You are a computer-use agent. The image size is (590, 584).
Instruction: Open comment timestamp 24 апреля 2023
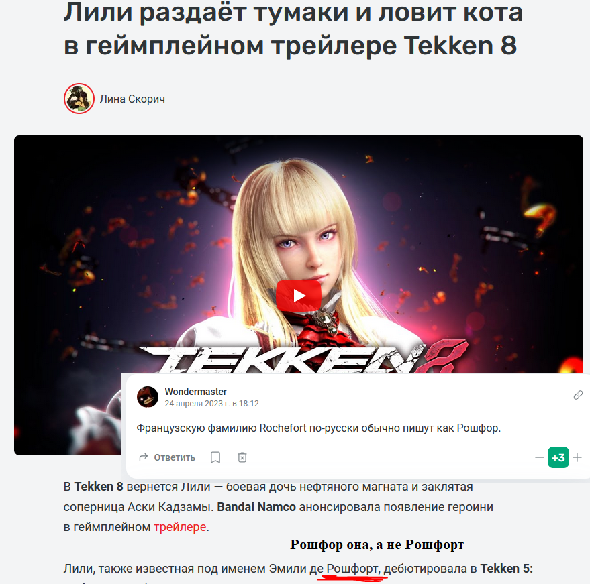coord(212,403)
